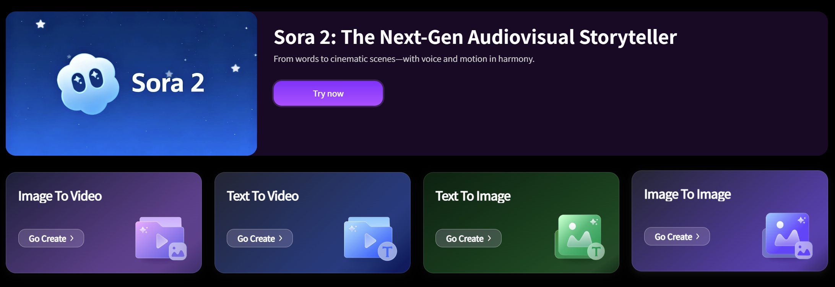Click the T badge on Text To Image icon

(x=596, y=251)
